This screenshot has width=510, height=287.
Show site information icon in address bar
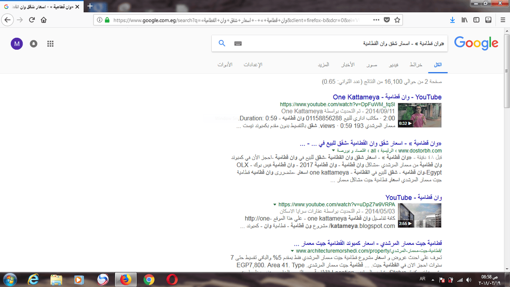click(x=99, y=20)
